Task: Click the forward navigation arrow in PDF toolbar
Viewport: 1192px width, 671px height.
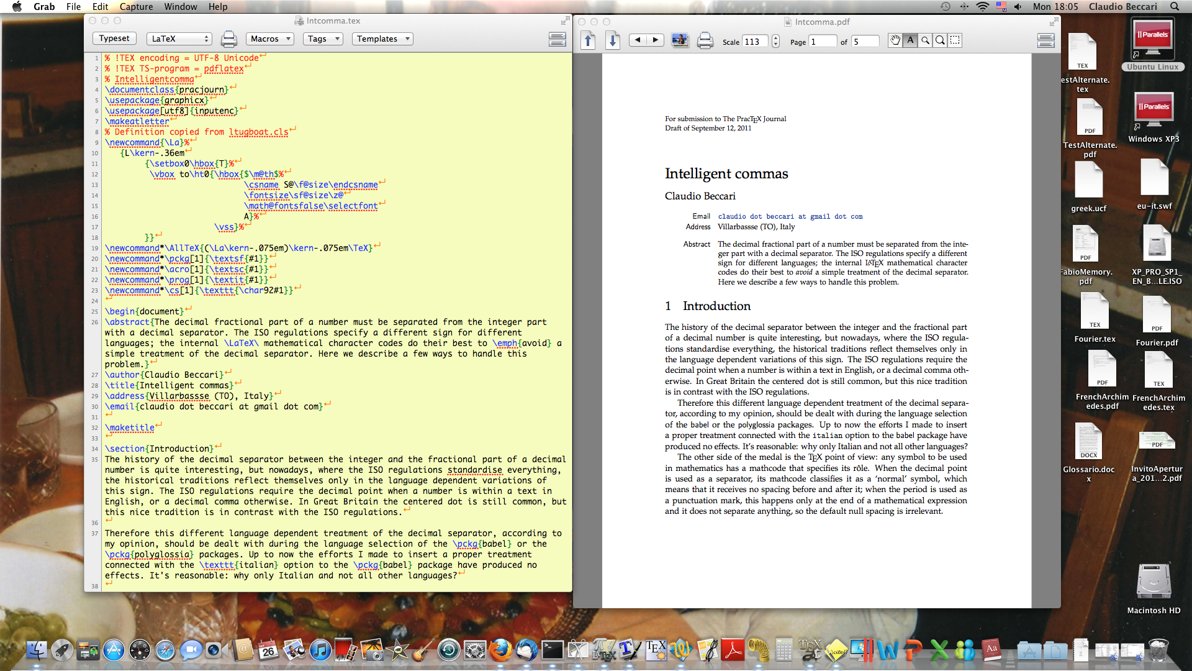Action: [x=655, y=40]
